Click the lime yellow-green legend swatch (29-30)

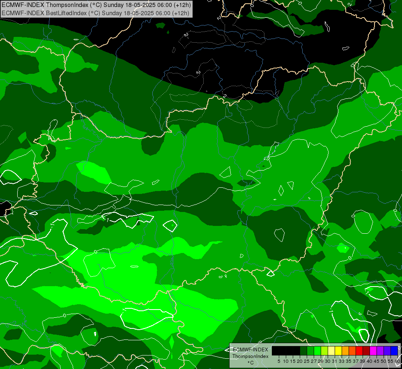coord(324,351)
